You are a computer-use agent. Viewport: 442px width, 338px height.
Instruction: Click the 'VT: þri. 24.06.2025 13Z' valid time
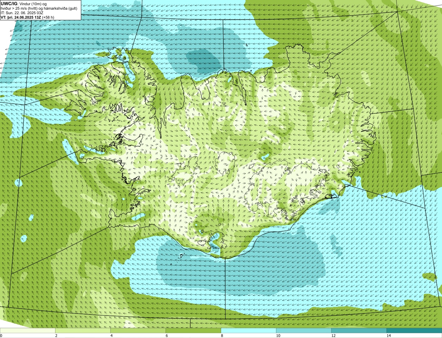pyautogui.click(x=21, y=17)
